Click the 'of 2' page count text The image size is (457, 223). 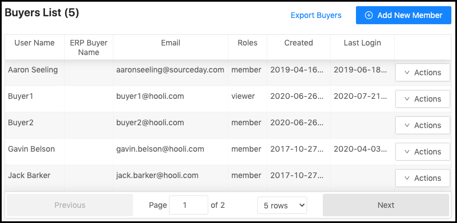coord(218,205)
